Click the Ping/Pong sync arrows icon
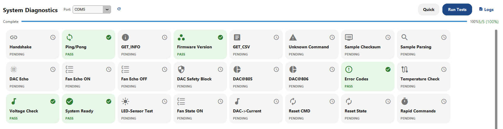This screenshot has height=129, width=503. point(70,37)
